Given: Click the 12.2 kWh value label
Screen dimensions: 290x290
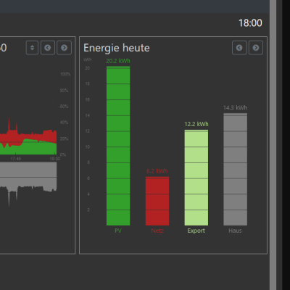Looking at the screenshot, I should (196, 124).
